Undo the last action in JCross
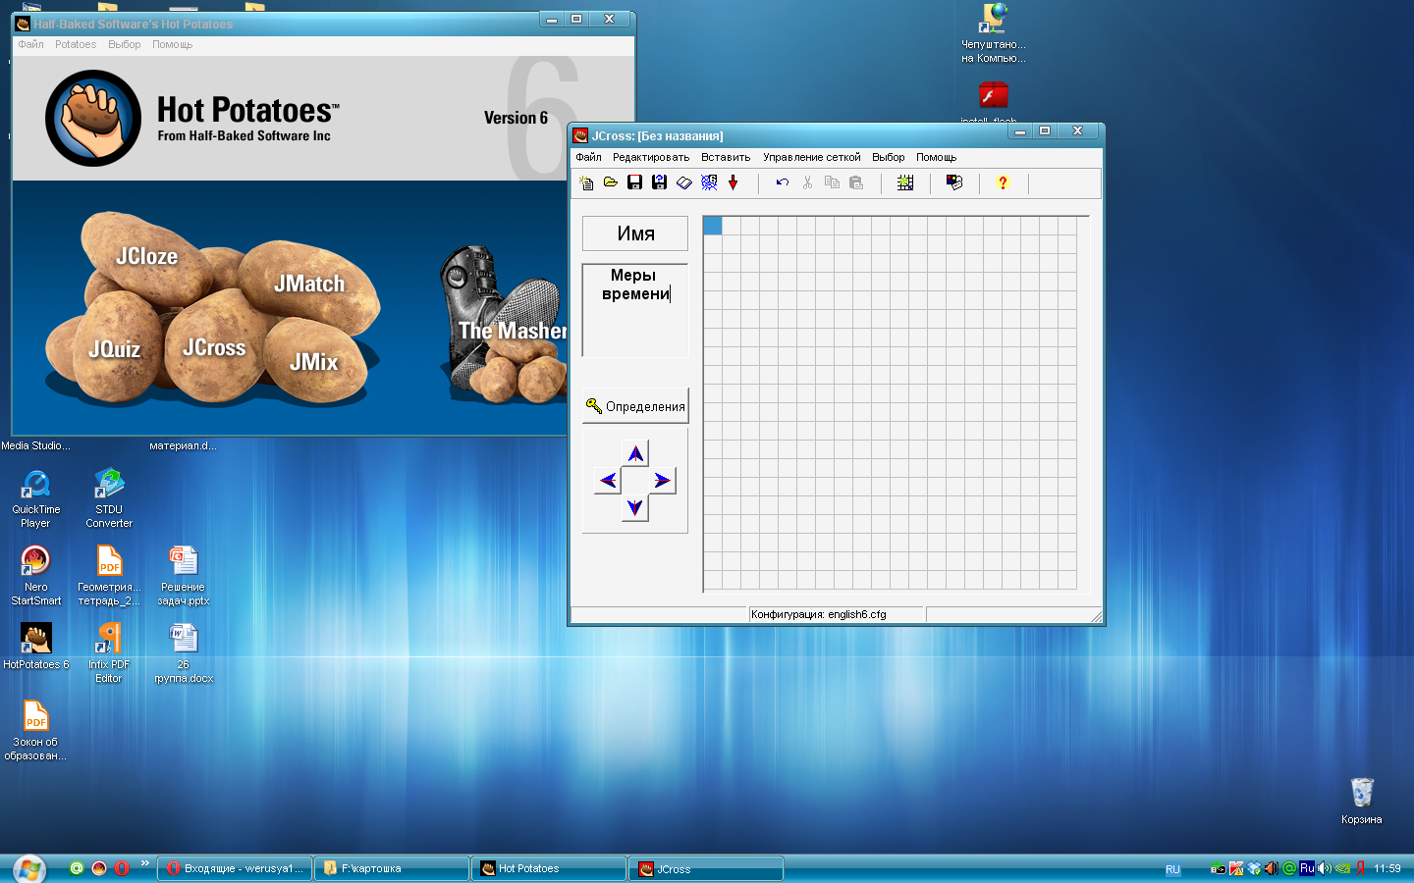 783,182
